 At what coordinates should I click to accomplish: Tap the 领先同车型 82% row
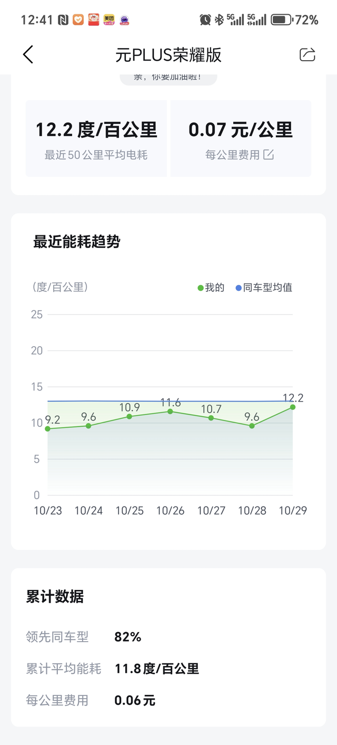[x=168, y=637]
